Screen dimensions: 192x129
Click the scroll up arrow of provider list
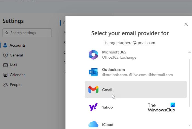pos(190,52)
